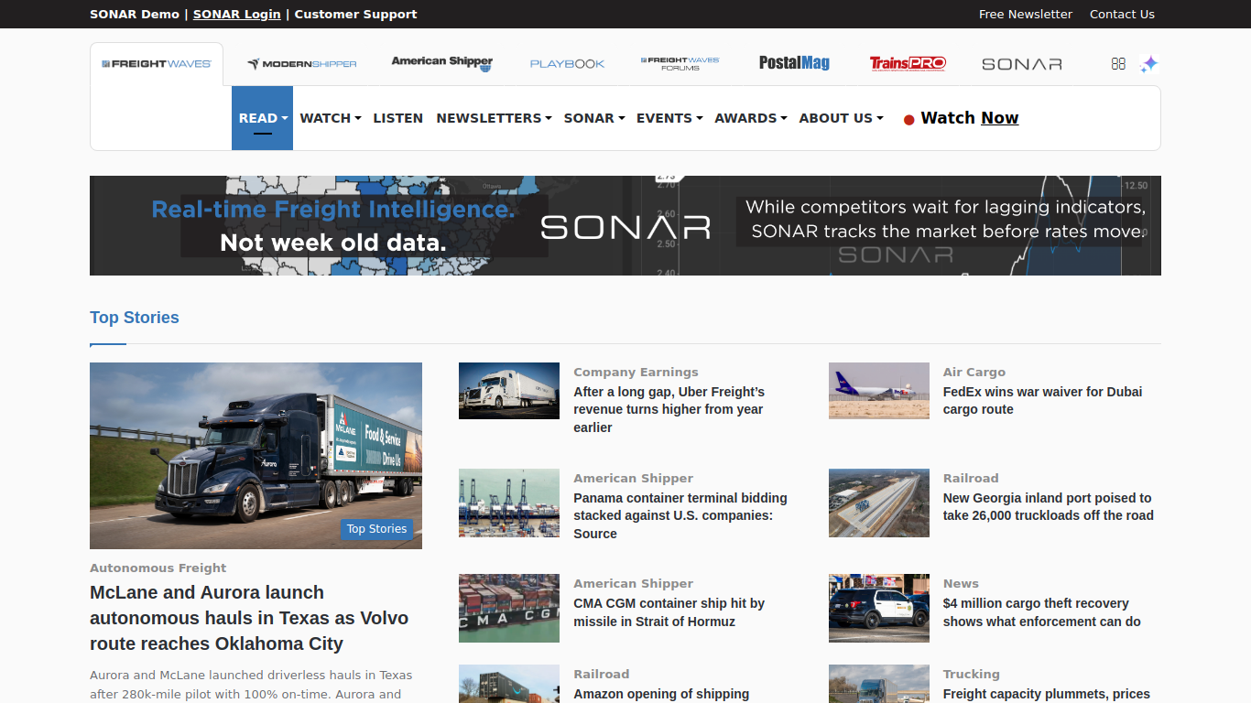
Task: Click the grid apps icon
Action: [x=1118, y=64]
